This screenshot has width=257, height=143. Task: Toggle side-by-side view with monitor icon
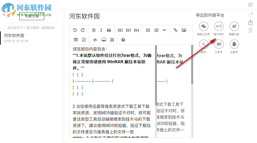click(x=104, y=40)
